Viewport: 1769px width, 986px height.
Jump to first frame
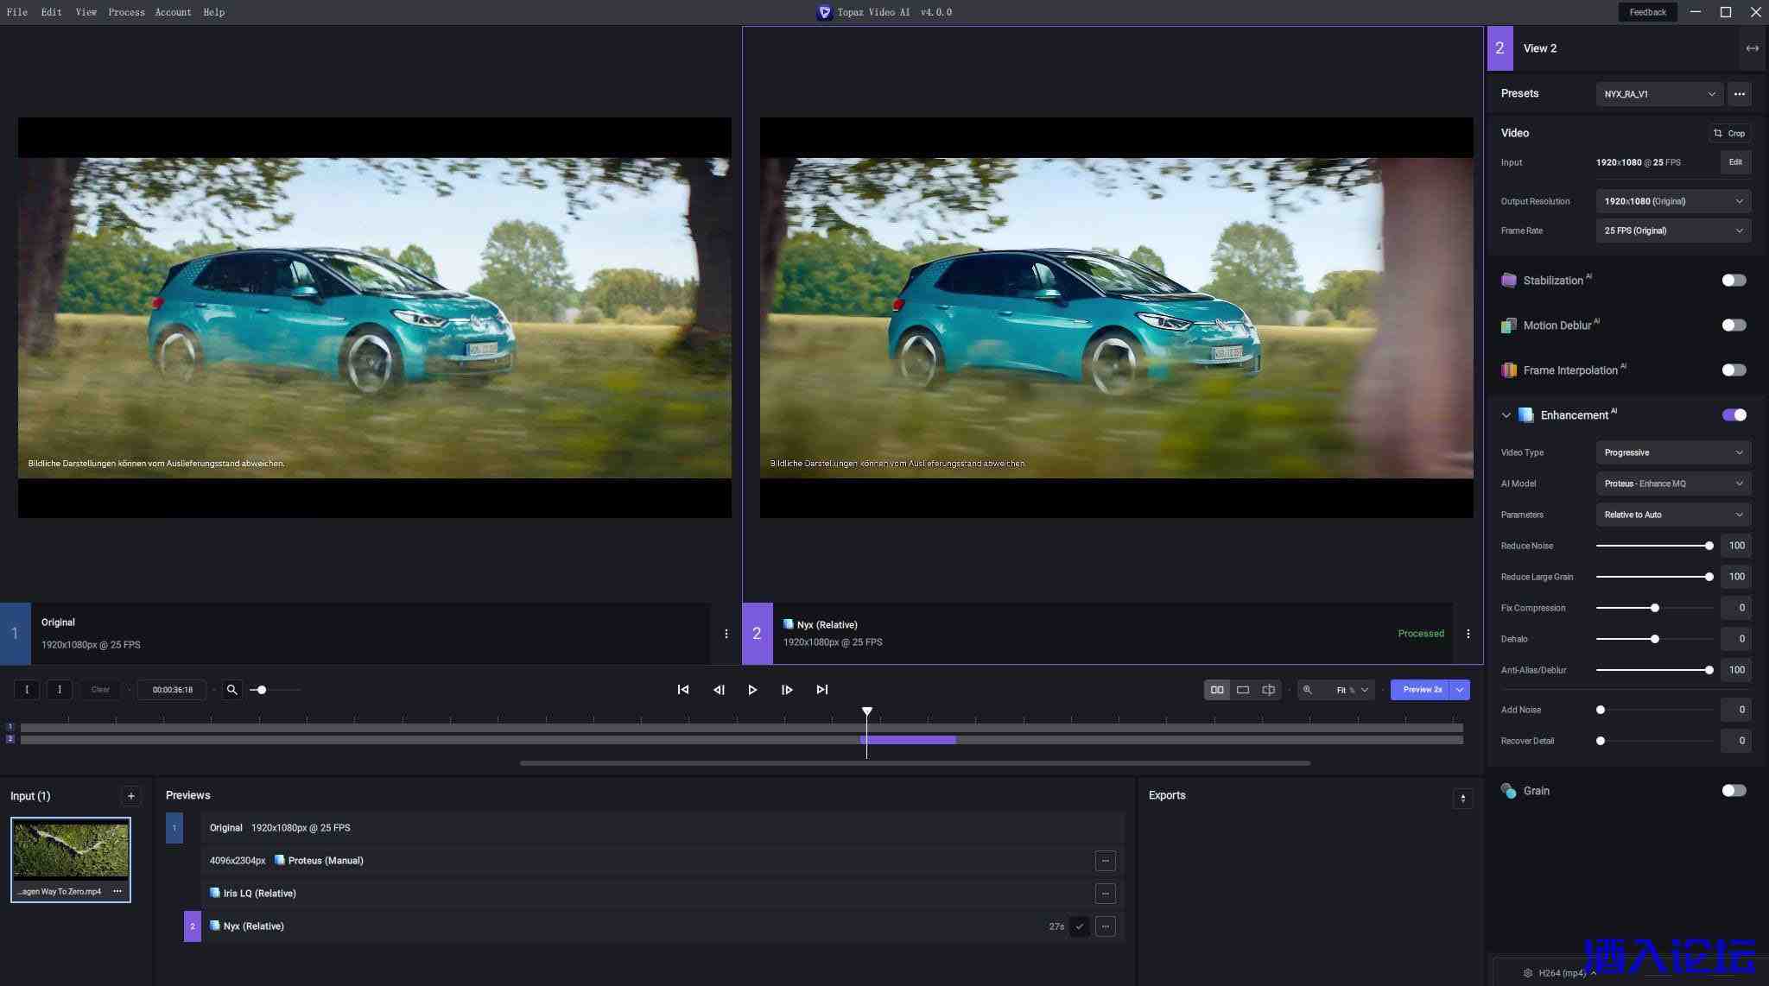click(682, 690)
